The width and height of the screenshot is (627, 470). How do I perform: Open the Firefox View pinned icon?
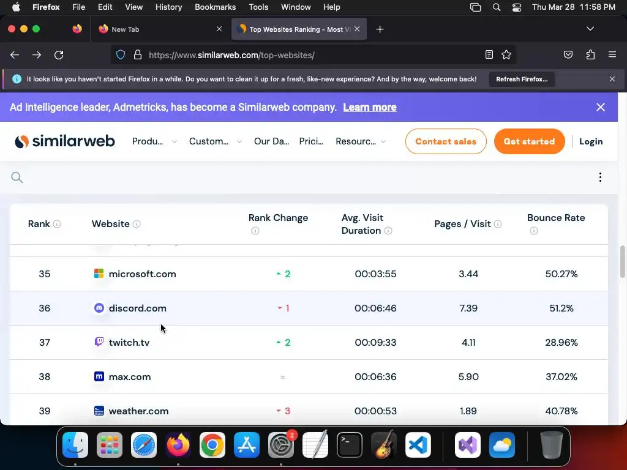coord(77,29)
